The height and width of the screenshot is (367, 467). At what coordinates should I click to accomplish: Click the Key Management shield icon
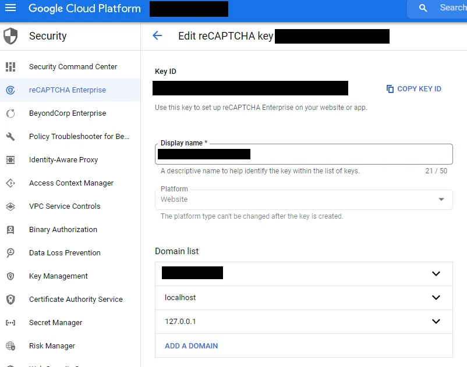coord(10,276)
